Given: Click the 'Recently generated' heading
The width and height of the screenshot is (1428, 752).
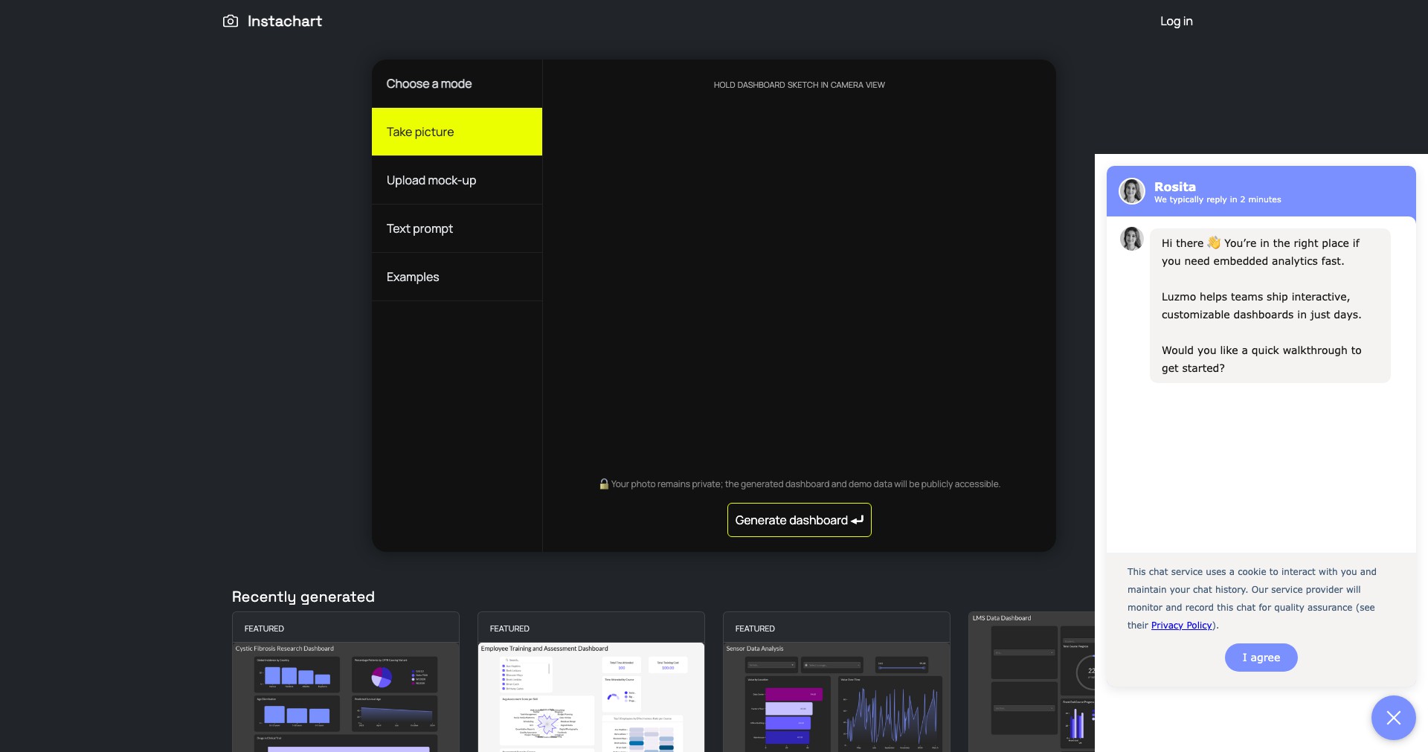Looking at the screenshot, I should 303,597.
